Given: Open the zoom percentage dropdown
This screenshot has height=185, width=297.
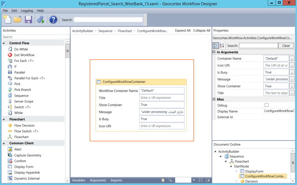Looking at the screenshot, I should click(194, 180).
